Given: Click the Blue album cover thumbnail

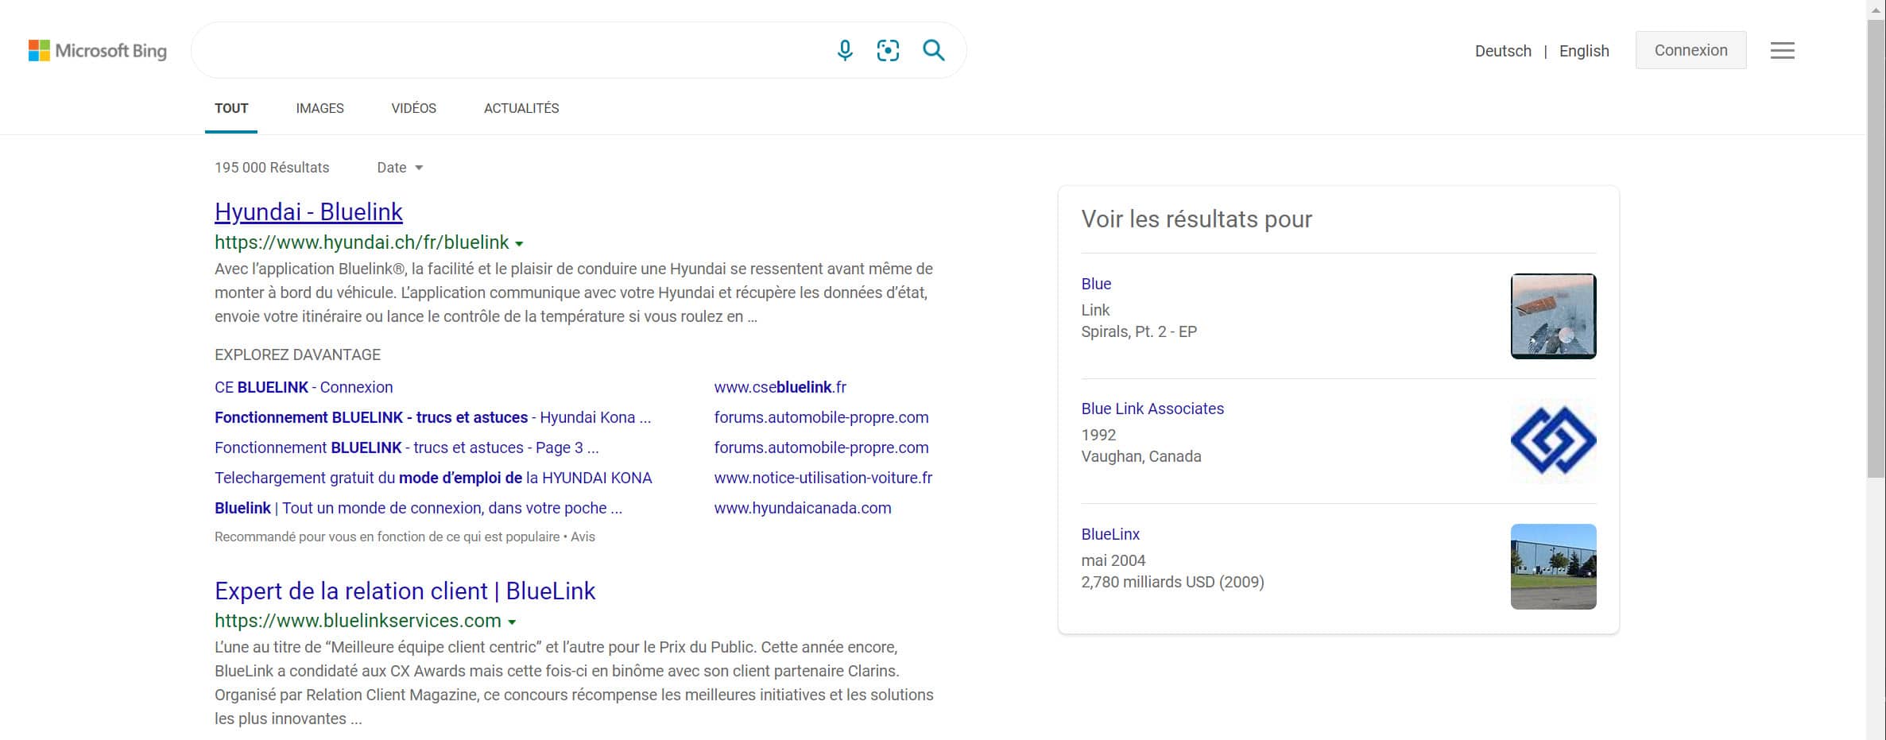Looking at the screenshot, I should 1553,316.
